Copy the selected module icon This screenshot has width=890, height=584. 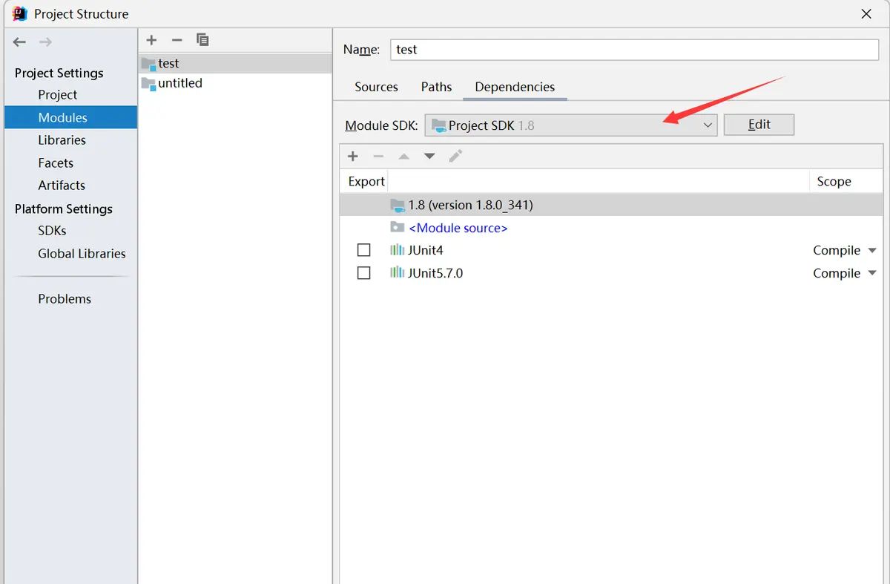(x=202, y=40)
